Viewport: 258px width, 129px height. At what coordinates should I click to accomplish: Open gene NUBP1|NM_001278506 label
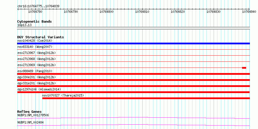(33, 115)
